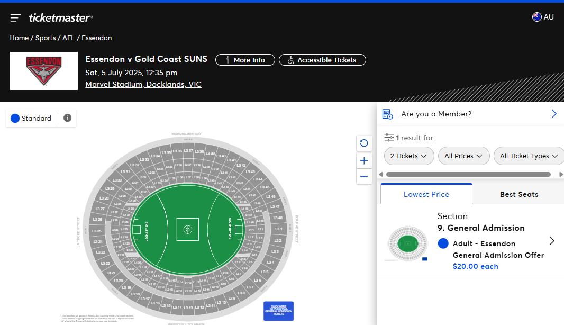
Task: Click the Standard legend info icon
Action: (67, 118)
